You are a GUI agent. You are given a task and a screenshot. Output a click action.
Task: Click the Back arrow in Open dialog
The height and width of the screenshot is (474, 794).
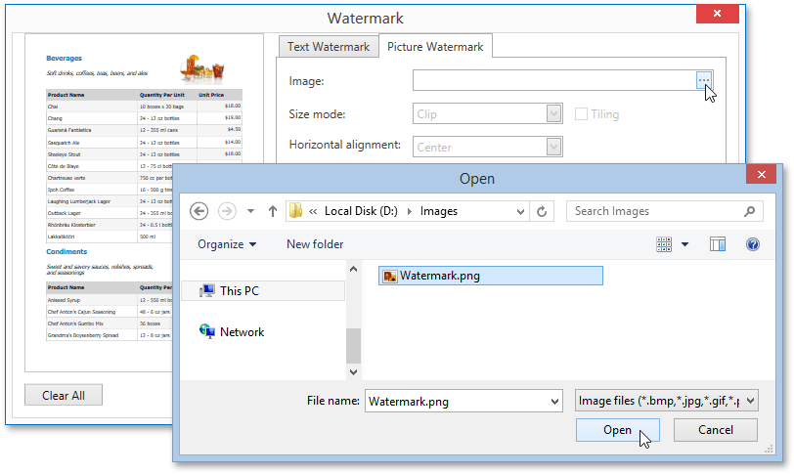(199, 211)
